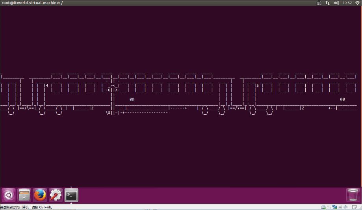362x210 pixels.
Task: Toggle the VMware sound card device
Action: pos(345,207)
